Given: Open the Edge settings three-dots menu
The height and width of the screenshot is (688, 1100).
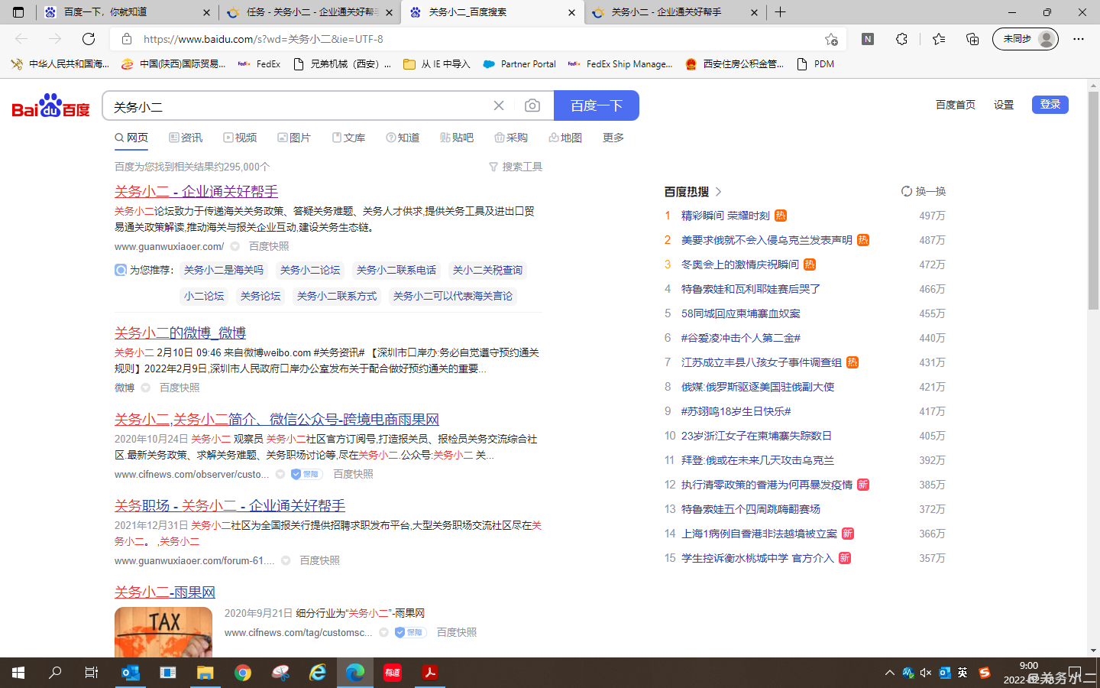Looking at the screenshot, I should [1079, 39].
